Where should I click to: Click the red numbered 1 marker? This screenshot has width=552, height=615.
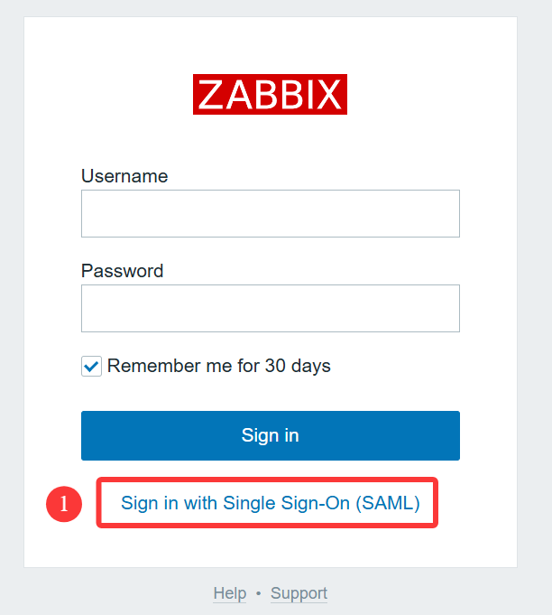pos(64,504)
